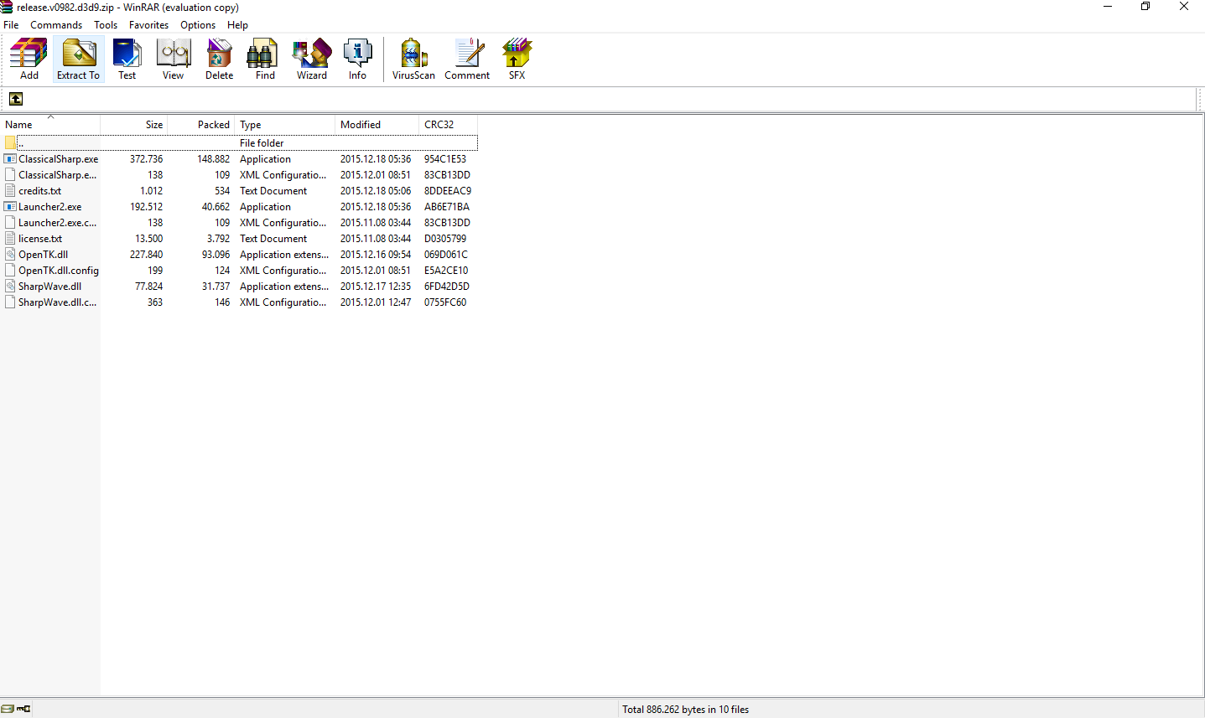
Task: Click the key icon in status bar
Action: point(23,709)
